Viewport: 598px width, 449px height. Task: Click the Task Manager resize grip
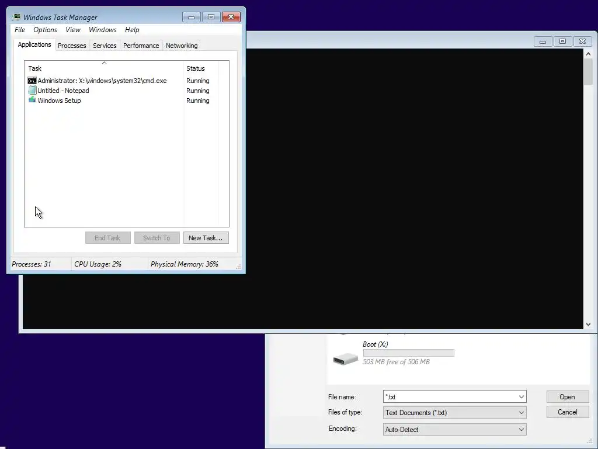[x=238, y=267]
